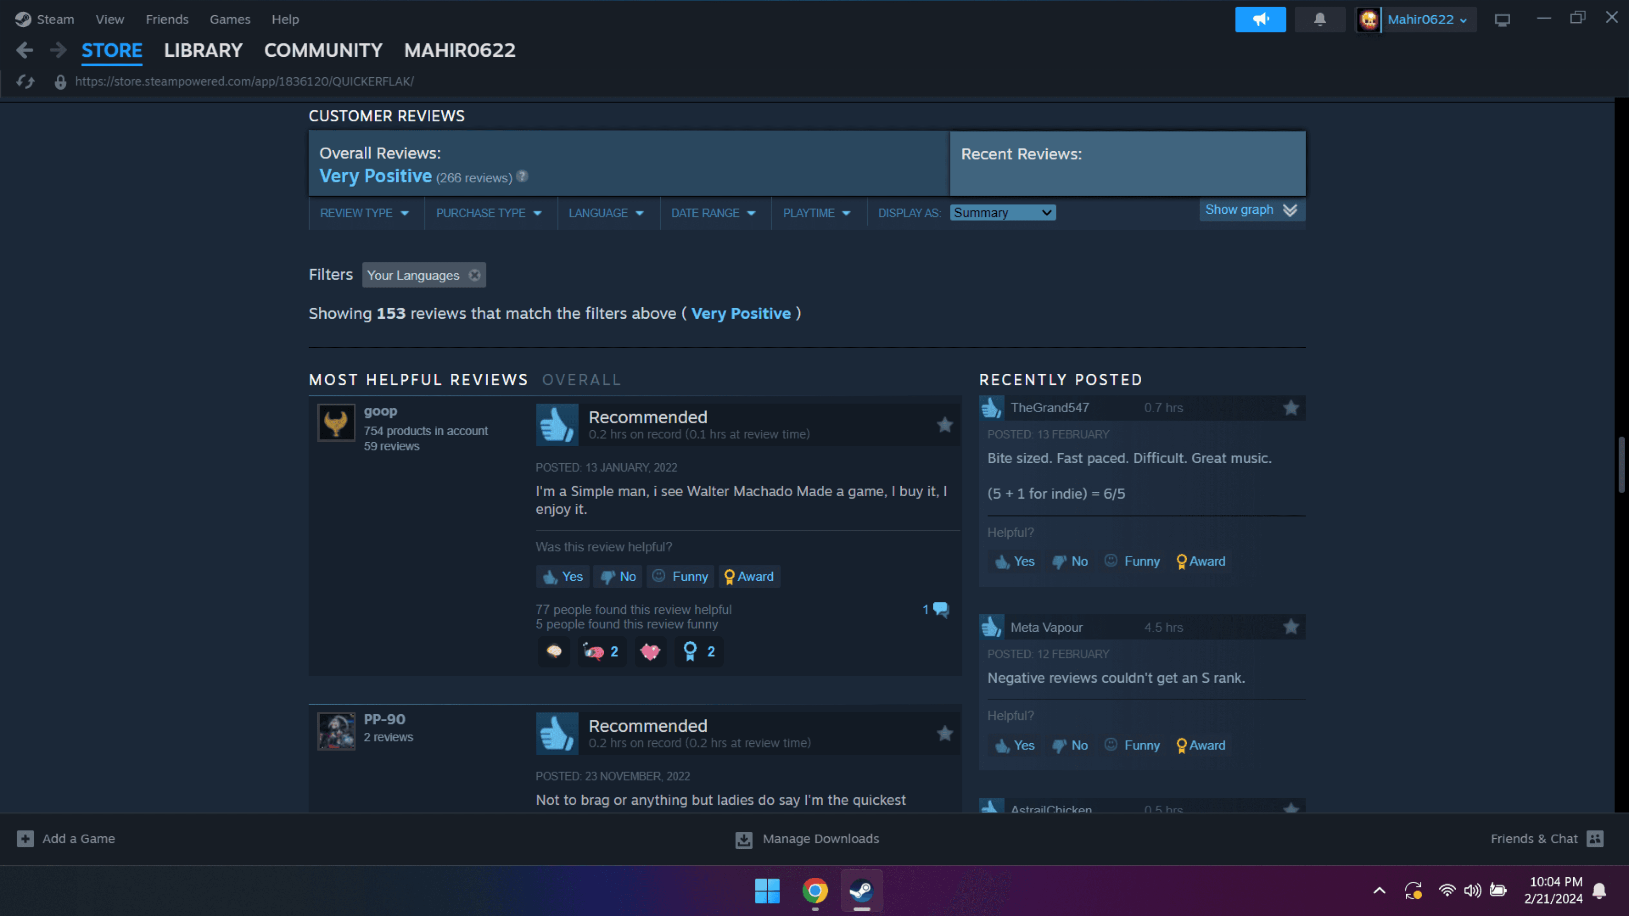Open the notifications bell
Viewport: 1629px width, 916px height.
1319,19
